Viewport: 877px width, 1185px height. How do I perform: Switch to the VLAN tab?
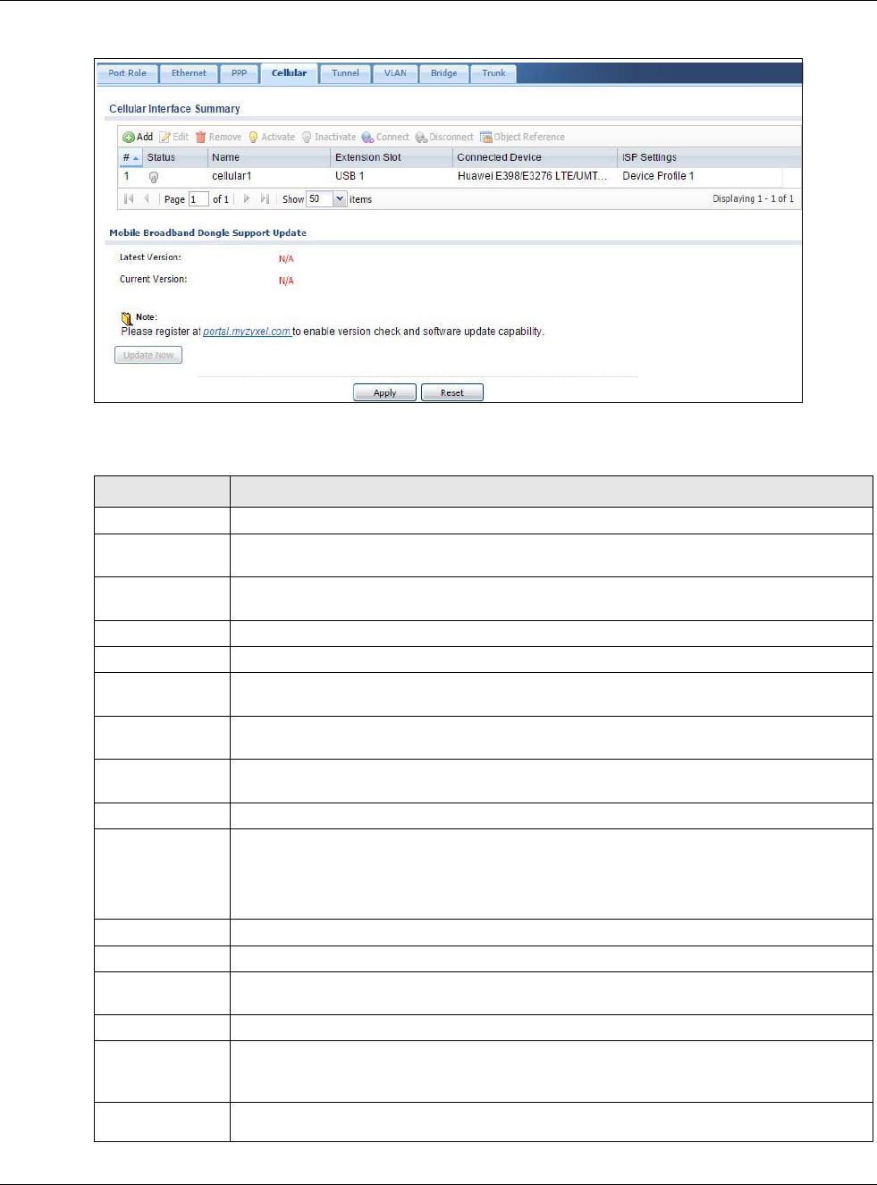(x=395, y=73)
